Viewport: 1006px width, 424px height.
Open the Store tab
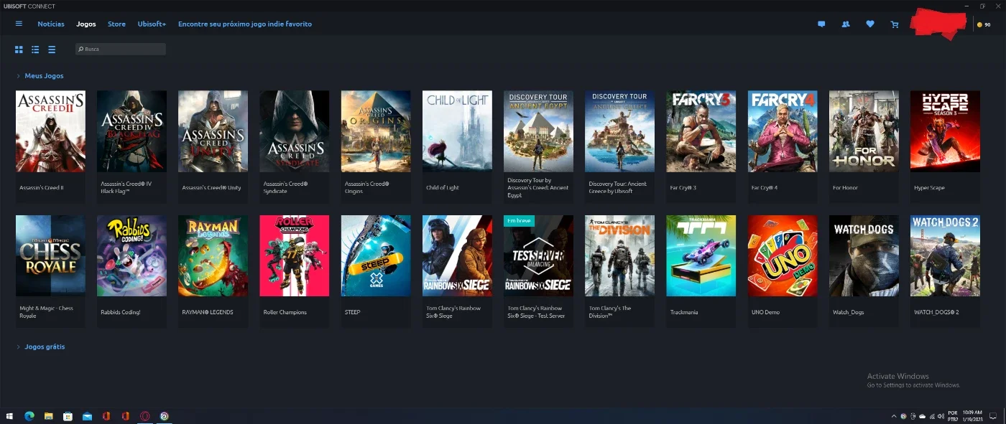click(x=116, y=24)
